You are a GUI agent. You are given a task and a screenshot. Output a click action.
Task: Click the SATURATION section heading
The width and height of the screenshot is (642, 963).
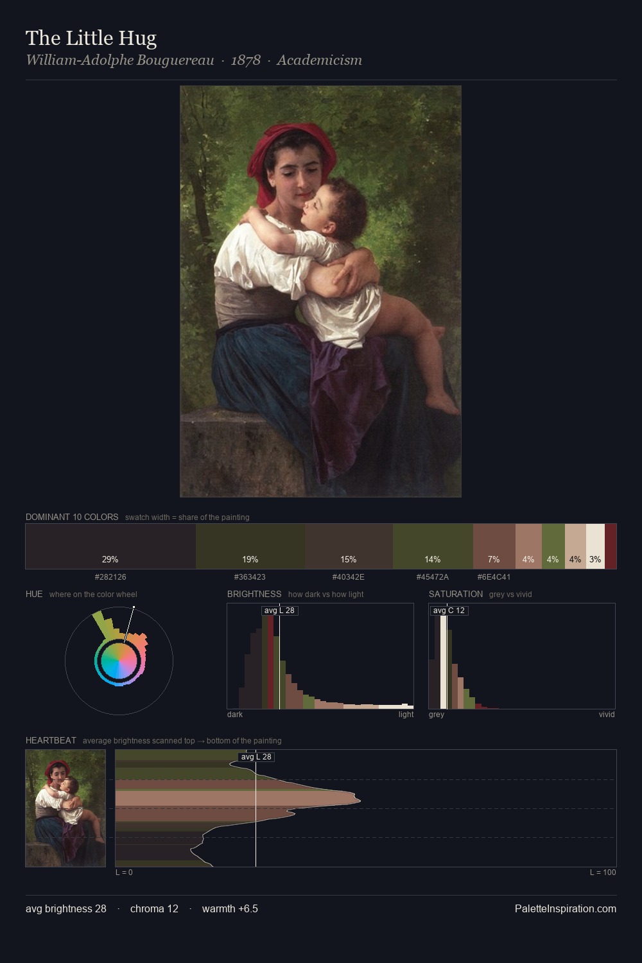[456, 594]
